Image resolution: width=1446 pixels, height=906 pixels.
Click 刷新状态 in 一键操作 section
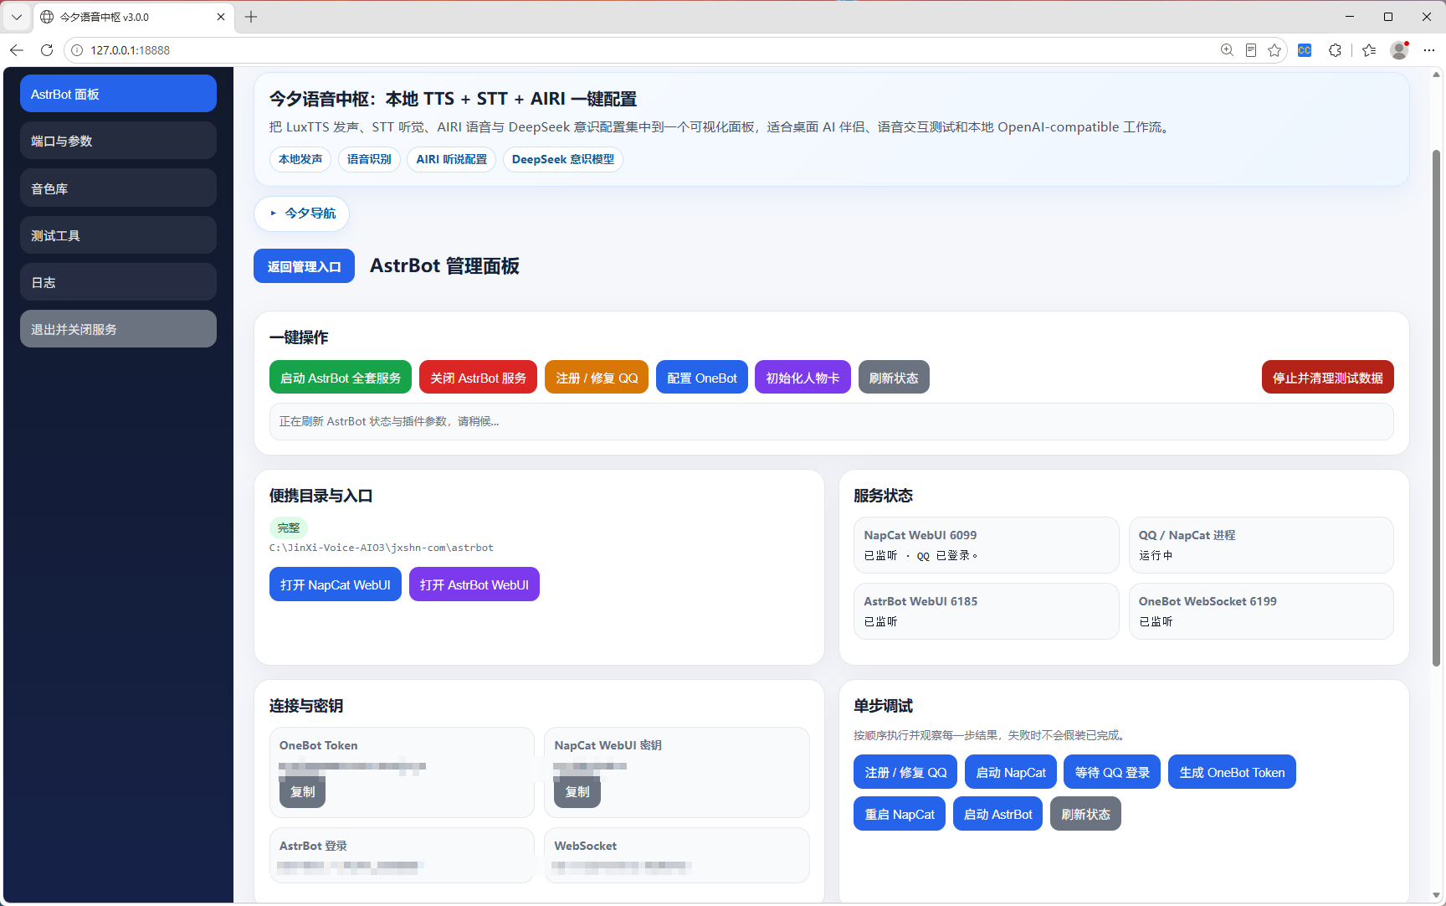[x=894, y=378]
